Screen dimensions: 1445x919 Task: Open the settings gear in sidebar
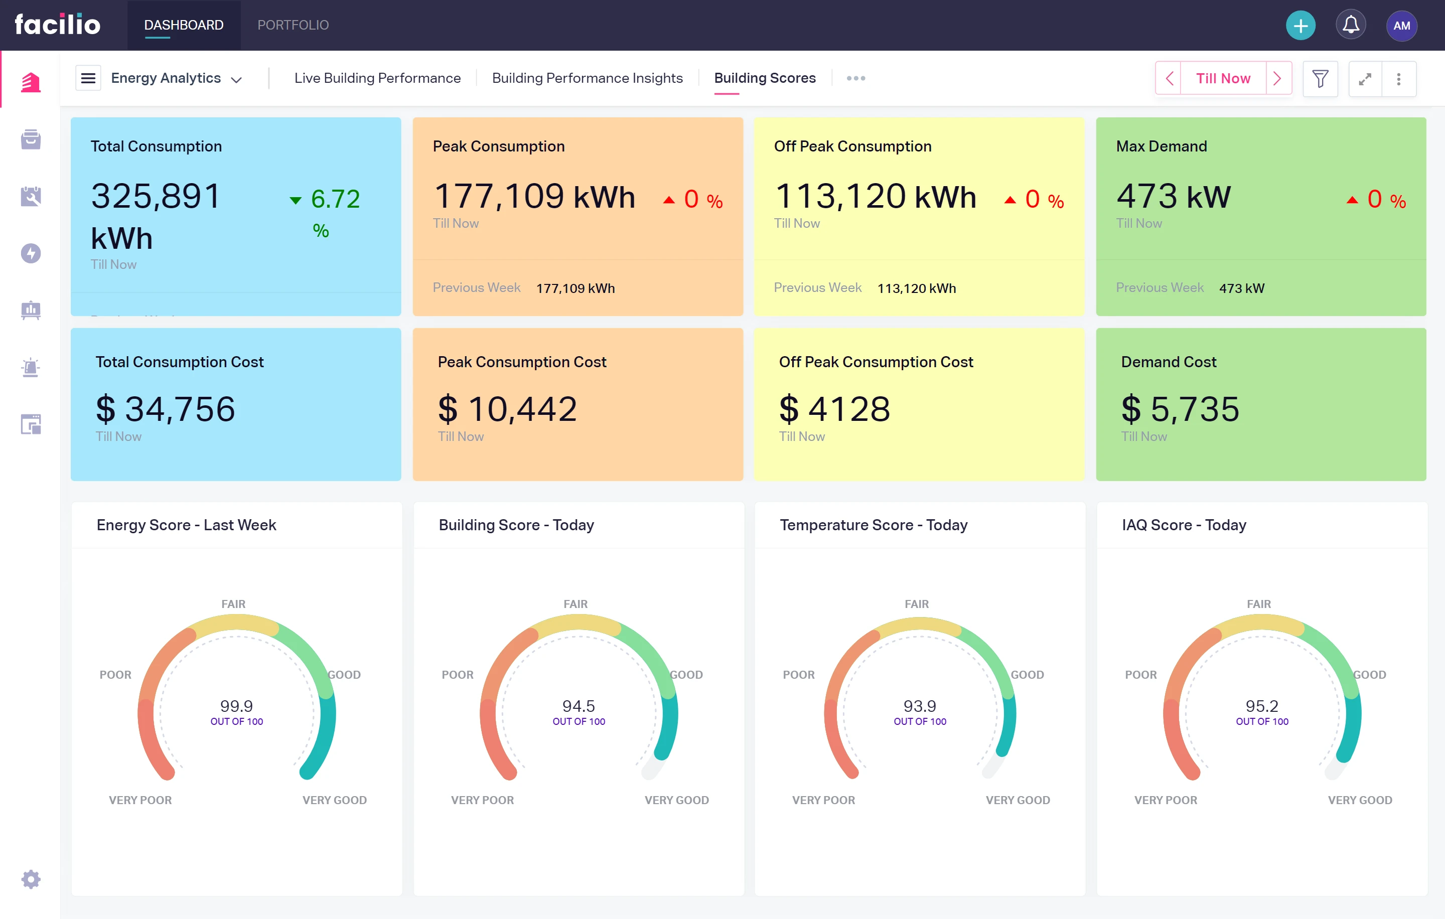click(31, 879)
